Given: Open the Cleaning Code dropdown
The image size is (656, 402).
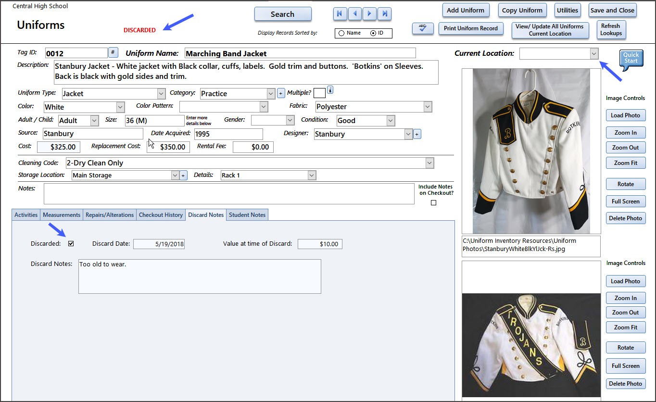Looking at the screenshot, I should click(x=429, y=163).
